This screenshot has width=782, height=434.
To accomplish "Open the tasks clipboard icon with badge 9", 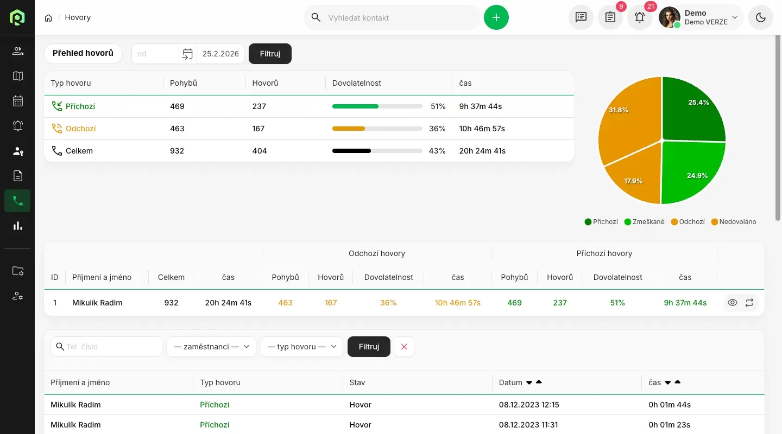I will tap(610, 17).
